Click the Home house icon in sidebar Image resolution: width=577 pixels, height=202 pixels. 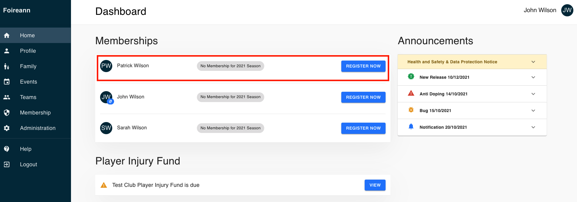[7, 35]
